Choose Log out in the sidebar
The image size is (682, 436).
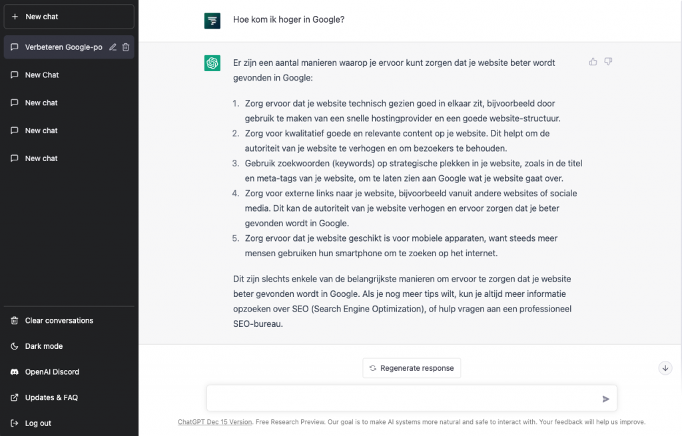point(69,423)
